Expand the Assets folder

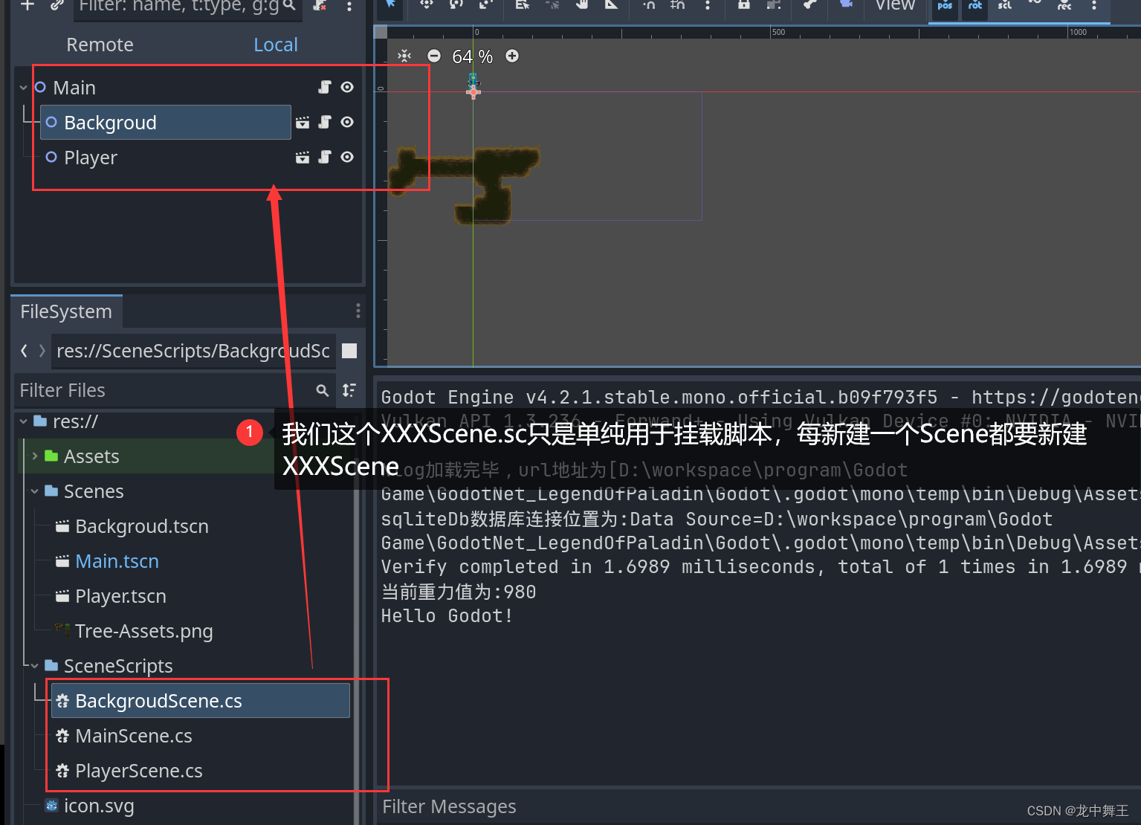34,456
